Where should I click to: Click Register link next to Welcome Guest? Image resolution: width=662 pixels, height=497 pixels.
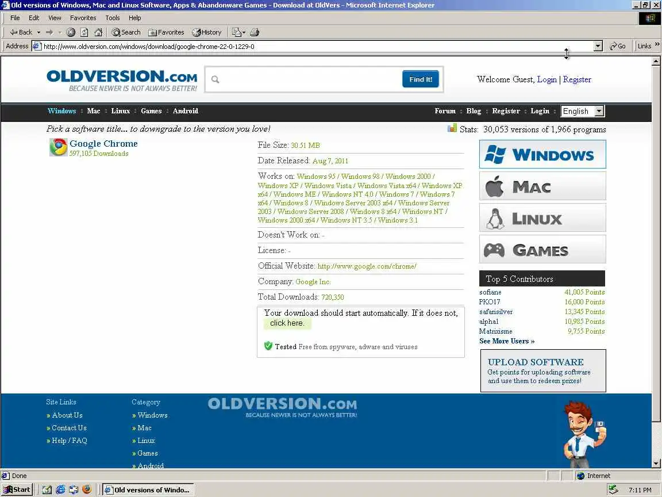coord(577,79)
